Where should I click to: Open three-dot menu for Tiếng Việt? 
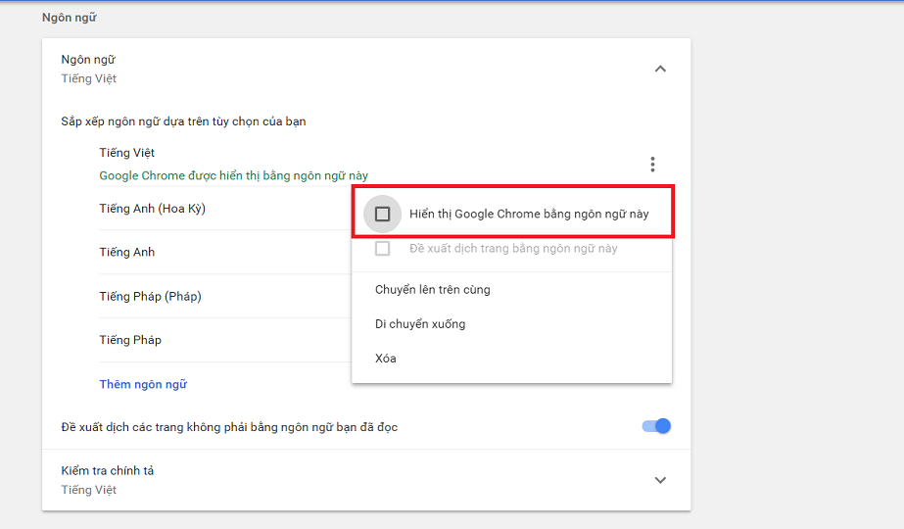tap(652, 165)
